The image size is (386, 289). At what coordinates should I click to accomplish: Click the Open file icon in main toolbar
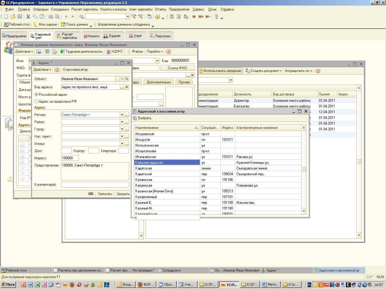[13, 17]
